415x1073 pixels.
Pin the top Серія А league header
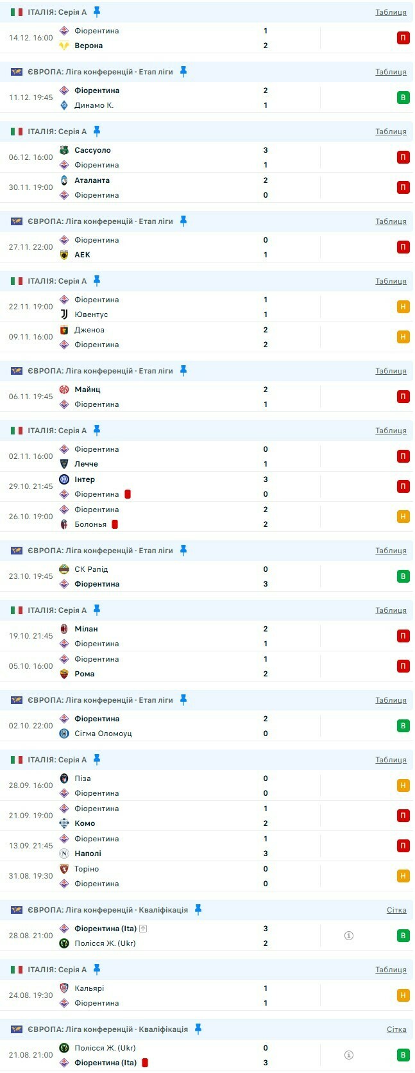pos(97,12)
